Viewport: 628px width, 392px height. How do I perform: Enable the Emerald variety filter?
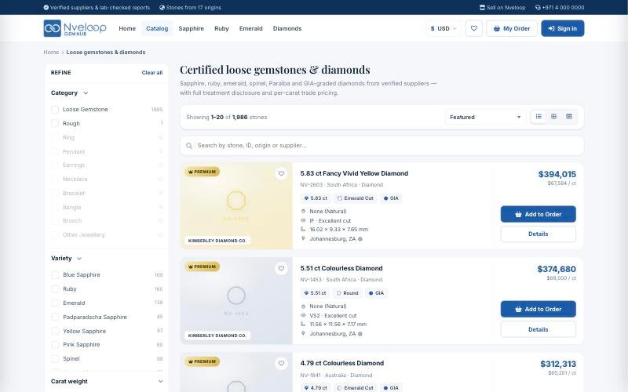tap(55, 303)
